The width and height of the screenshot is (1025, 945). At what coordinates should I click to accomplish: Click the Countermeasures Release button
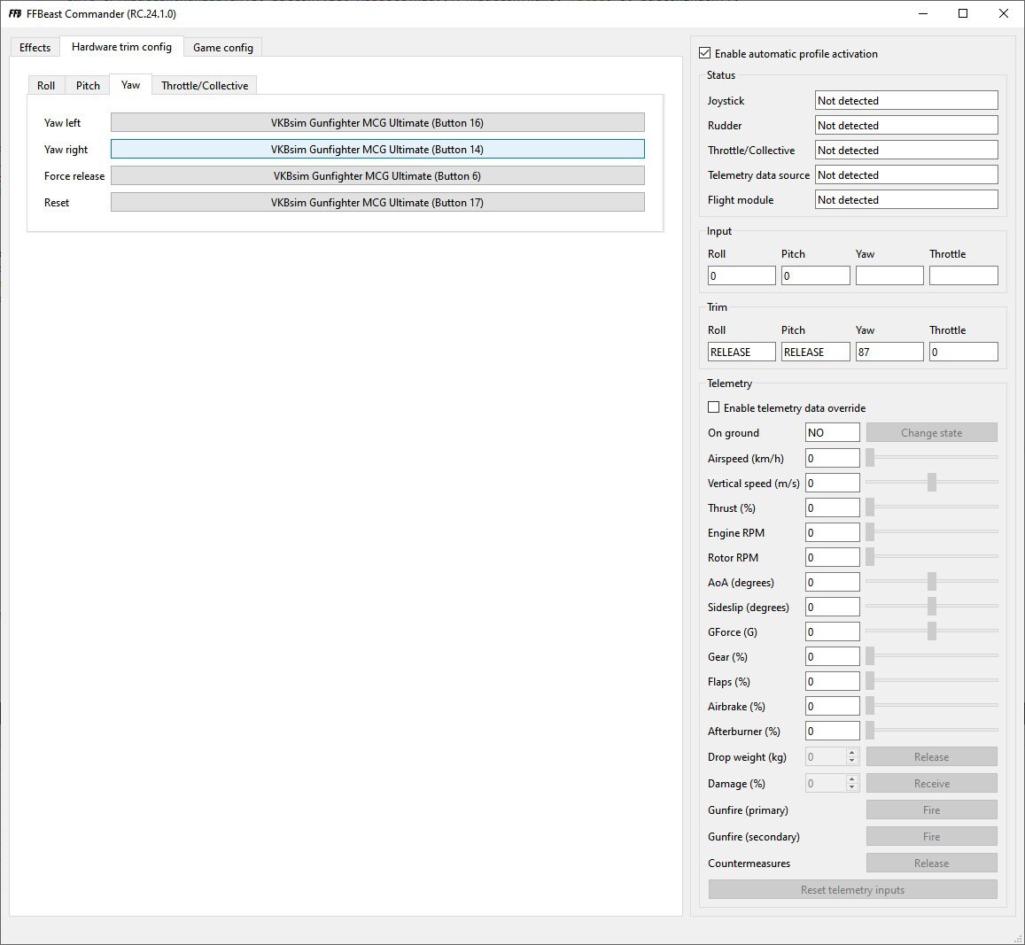[x=931, y=864]
